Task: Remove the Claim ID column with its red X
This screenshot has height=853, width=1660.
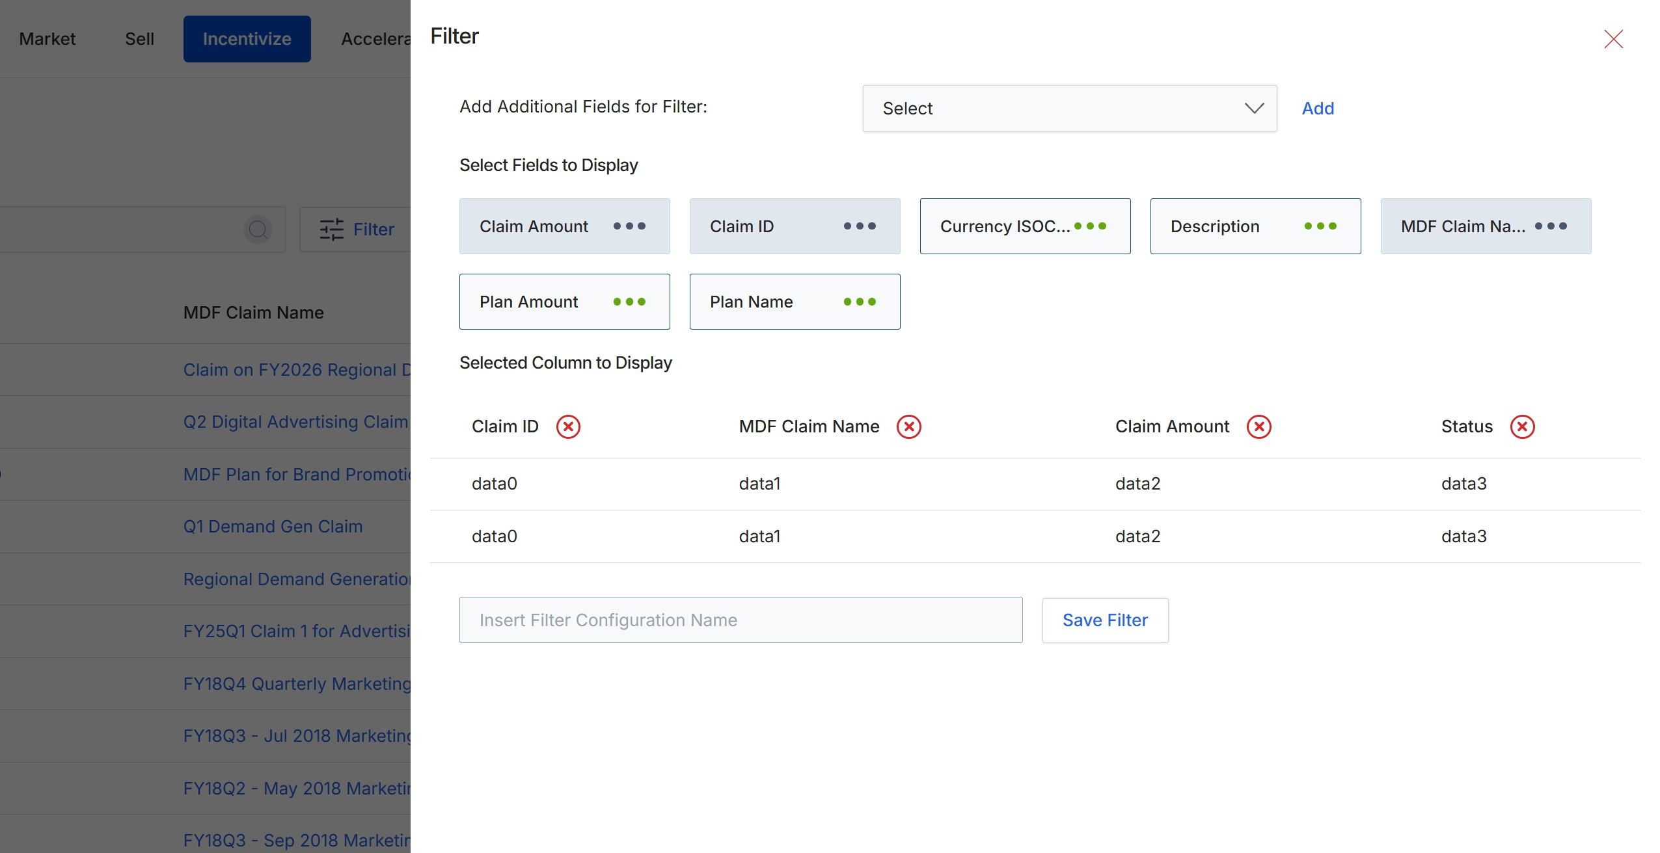Action: [568, 426]
